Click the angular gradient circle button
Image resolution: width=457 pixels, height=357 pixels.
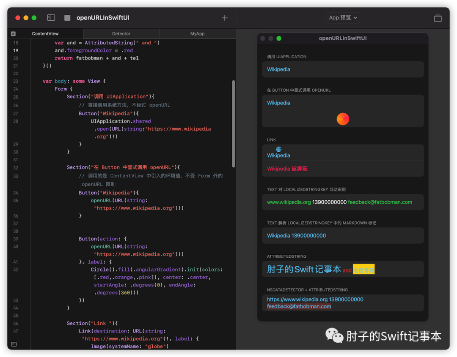tap(343, 119)
